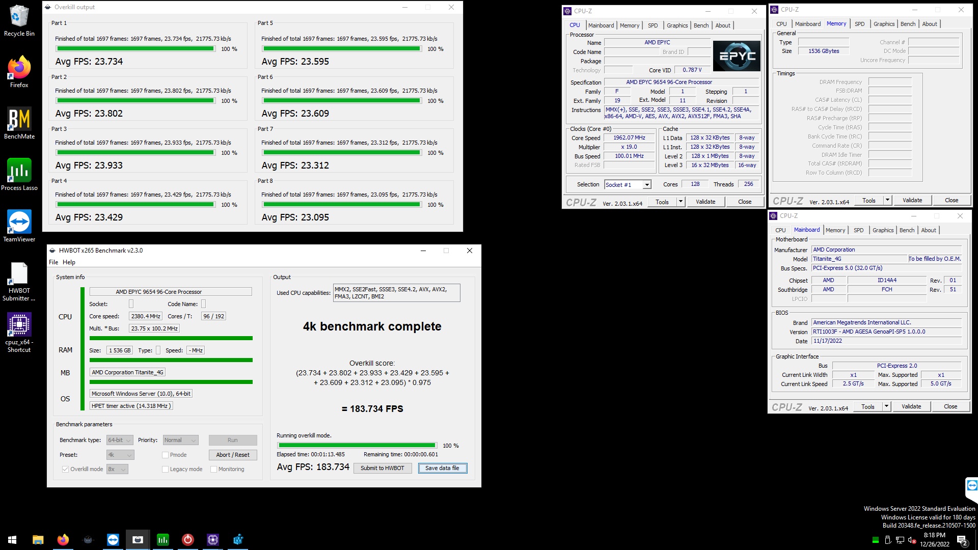Image resolution: width=978 pixels, height=550 pixels.
Task: Click the red power button taskbar icon
Action: (x=187, y=539)
